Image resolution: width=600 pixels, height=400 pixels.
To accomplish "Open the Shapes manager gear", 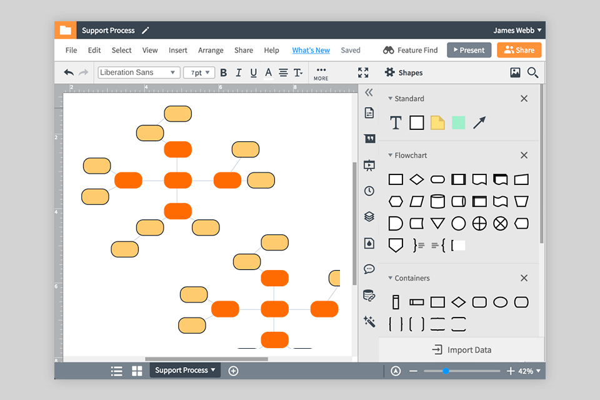I will 389,72.
